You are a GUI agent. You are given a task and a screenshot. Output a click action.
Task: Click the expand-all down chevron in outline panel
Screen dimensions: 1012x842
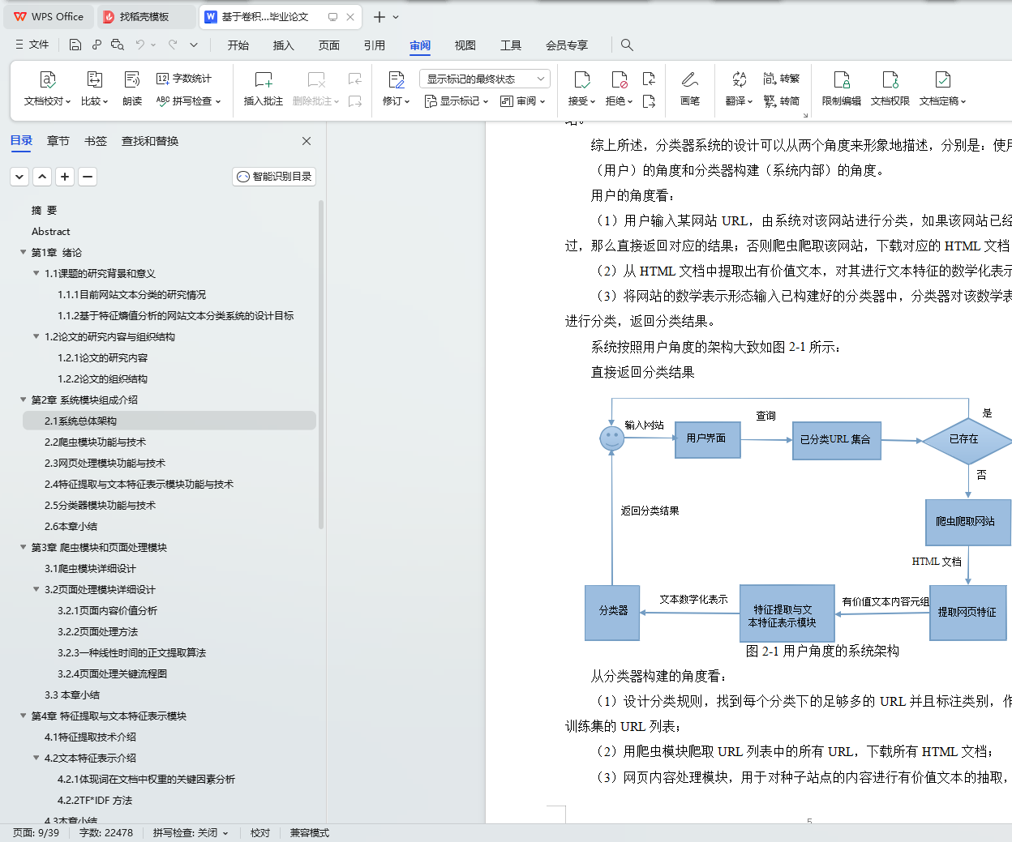coord(20,176)
